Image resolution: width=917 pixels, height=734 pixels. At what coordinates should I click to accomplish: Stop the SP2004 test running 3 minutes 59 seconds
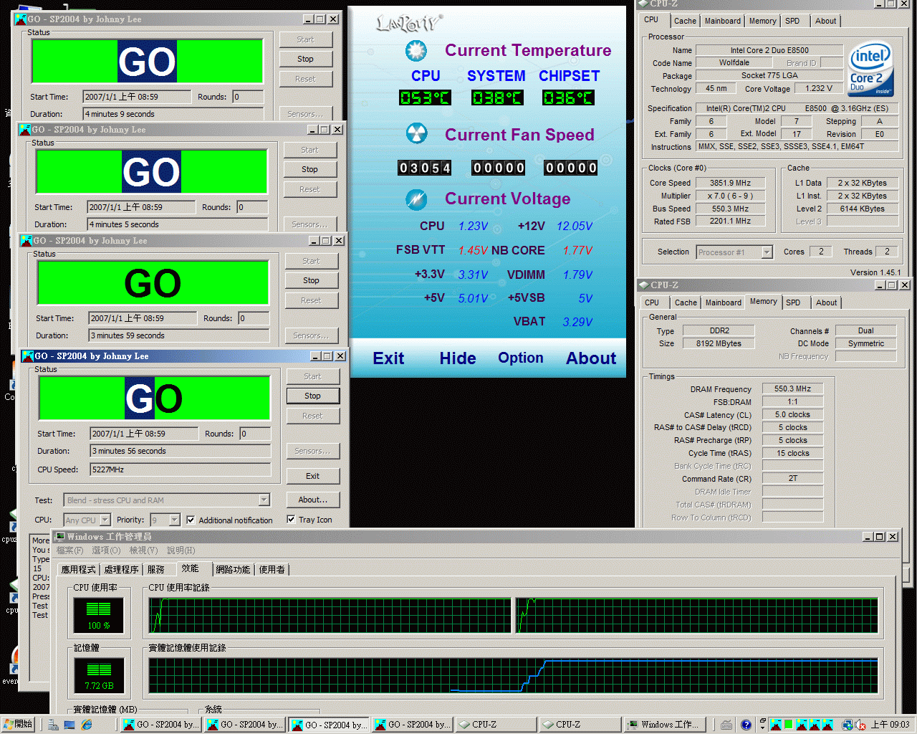tap(311, 280)
